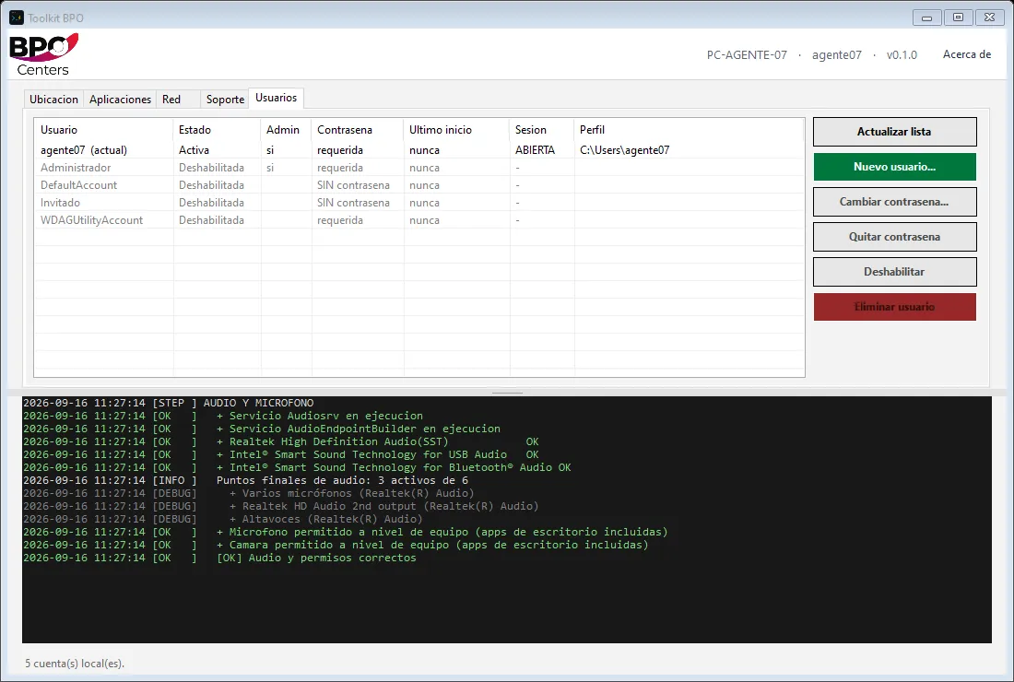Select the DefaultAccount row
Screen dimensions: 1014x682
tap(419, 185)
